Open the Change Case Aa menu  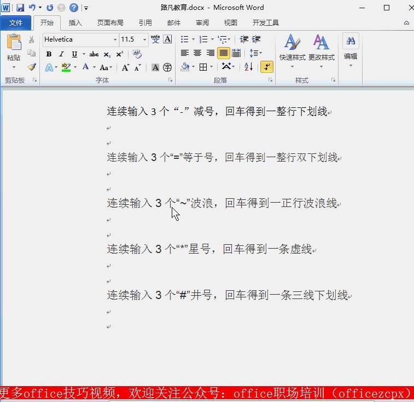[106, 67]
